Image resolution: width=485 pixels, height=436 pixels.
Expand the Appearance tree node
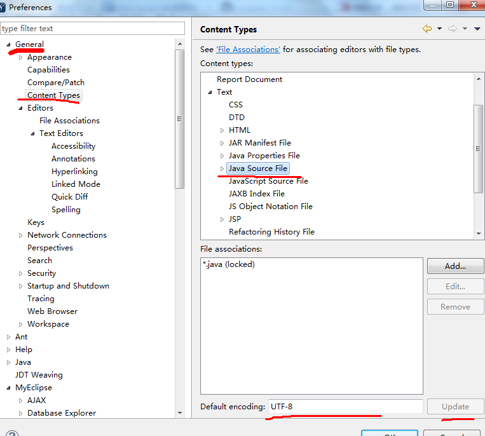tap(20, 57)
